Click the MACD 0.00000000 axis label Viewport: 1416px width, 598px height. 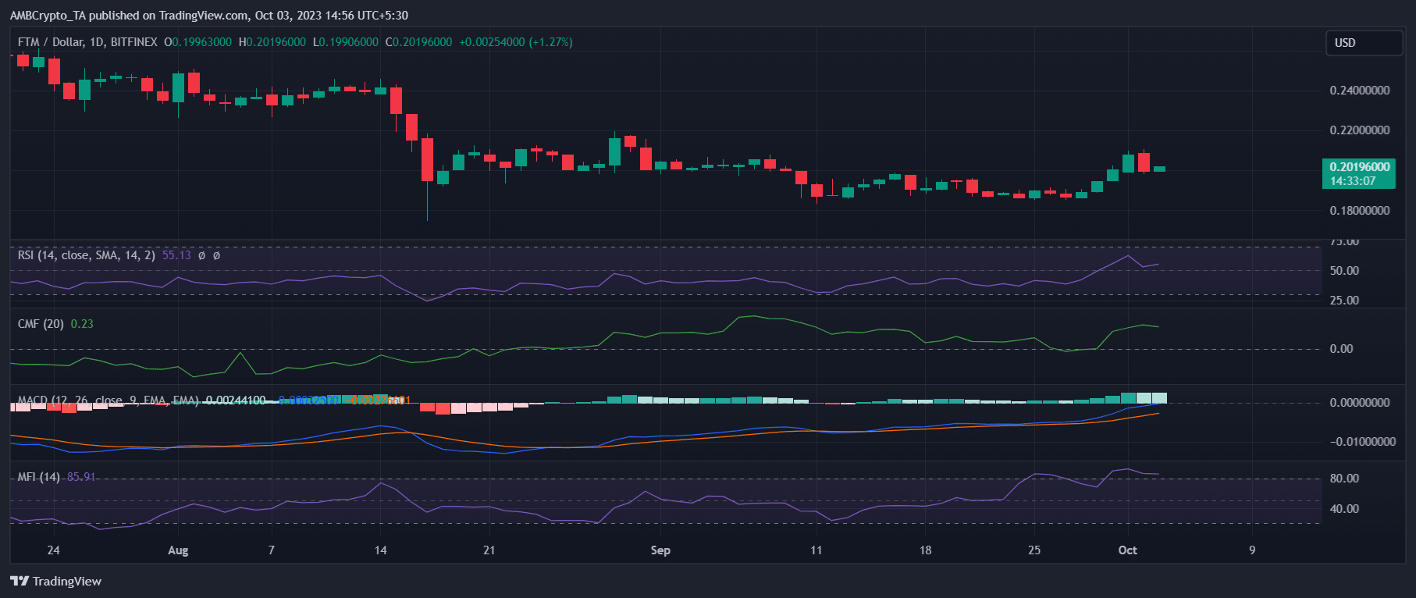pyautogui.click(x=1360, y=403)
